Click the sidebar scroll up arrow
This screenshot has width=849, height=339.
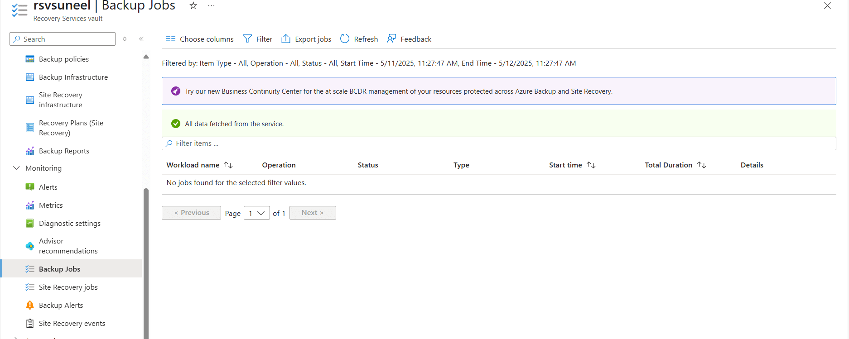point(146,57)
